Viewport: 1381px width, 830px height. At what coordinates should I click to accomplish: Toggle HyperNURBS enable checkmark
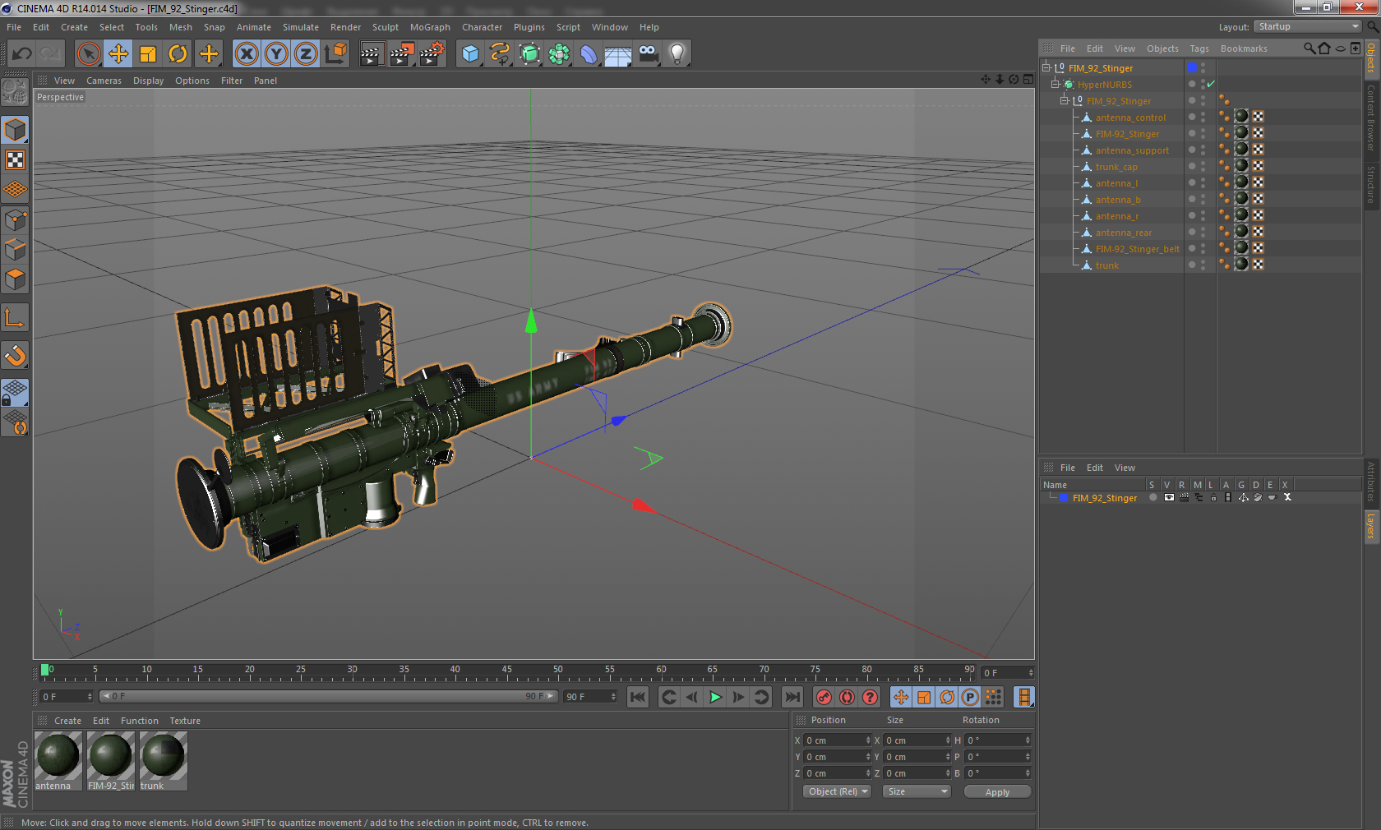(x=1211, y=84)
